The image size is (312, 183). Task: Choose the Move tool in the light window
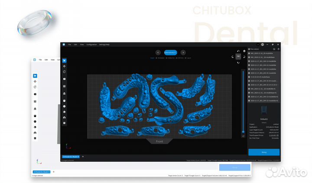pyautogui.click(x=35, y=81)
